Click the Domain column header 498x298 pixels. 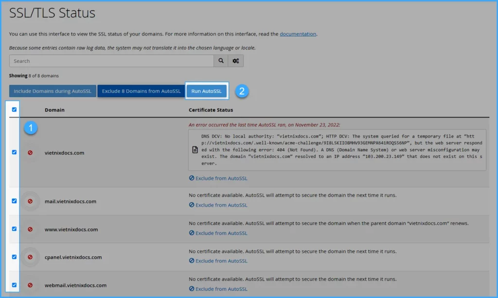pos(54,110)
